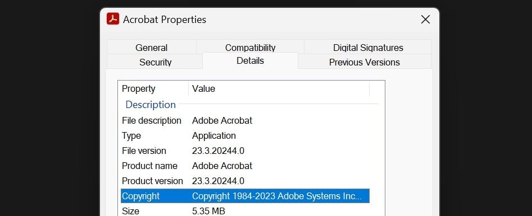Click the Adobe Acrobat product name value

[x=222, y=166]
